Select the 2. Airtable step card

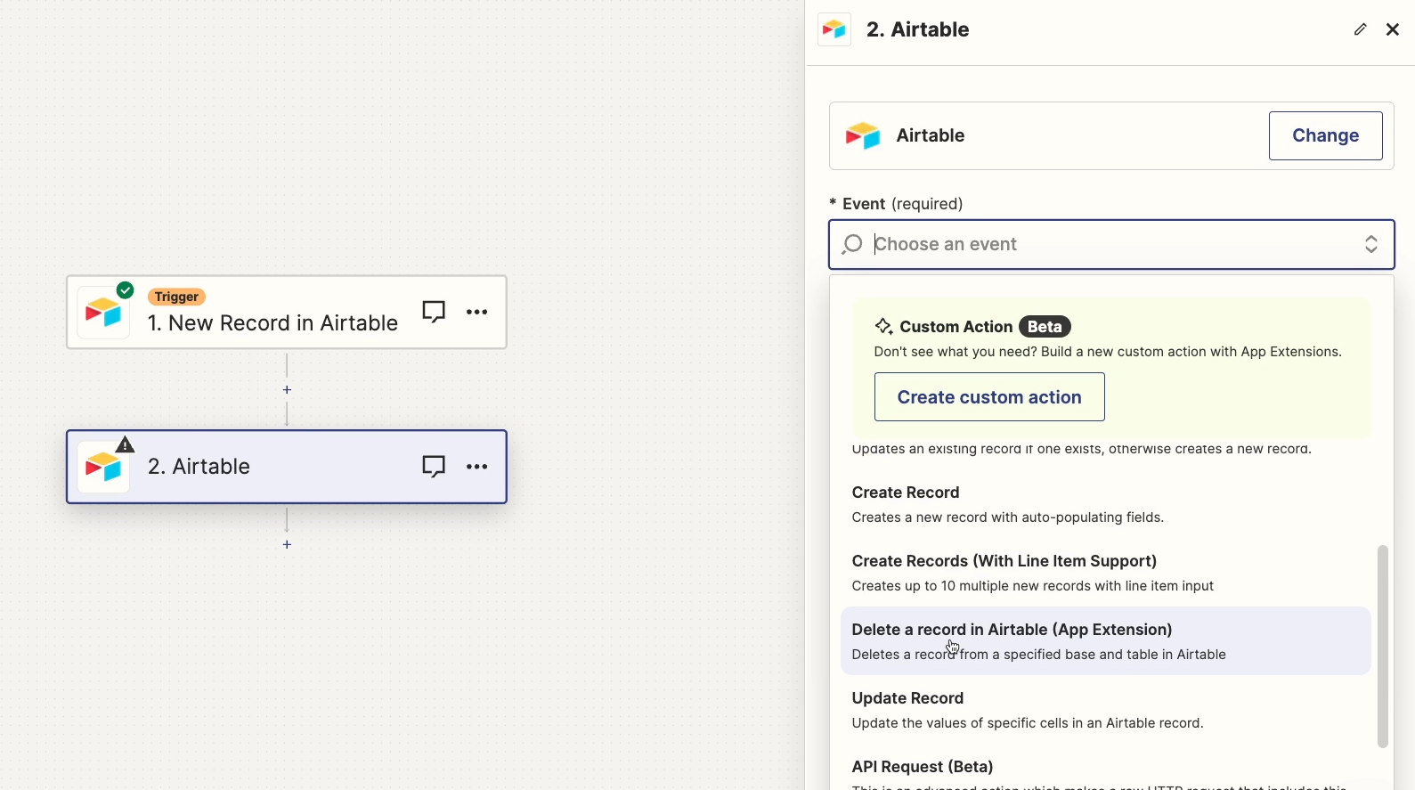coord(287,467)
